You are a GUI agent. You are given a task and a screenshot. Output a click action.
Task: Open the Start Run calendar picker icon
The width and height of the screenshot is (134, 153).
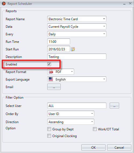(73, 49)
